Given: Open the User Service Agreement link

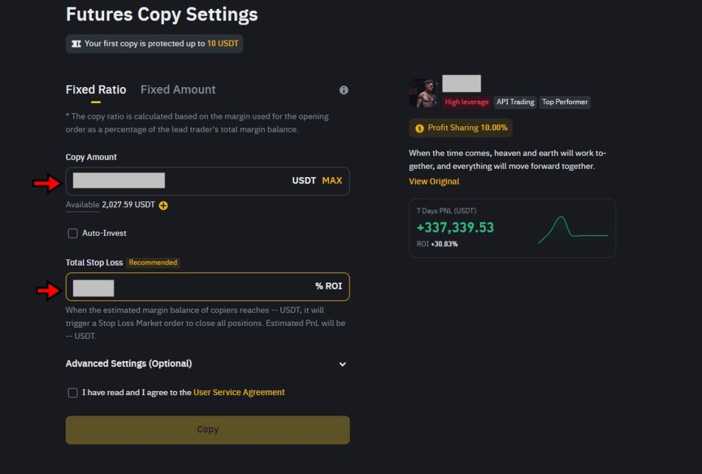Looking at the screenshot, I should click(239, 392).
